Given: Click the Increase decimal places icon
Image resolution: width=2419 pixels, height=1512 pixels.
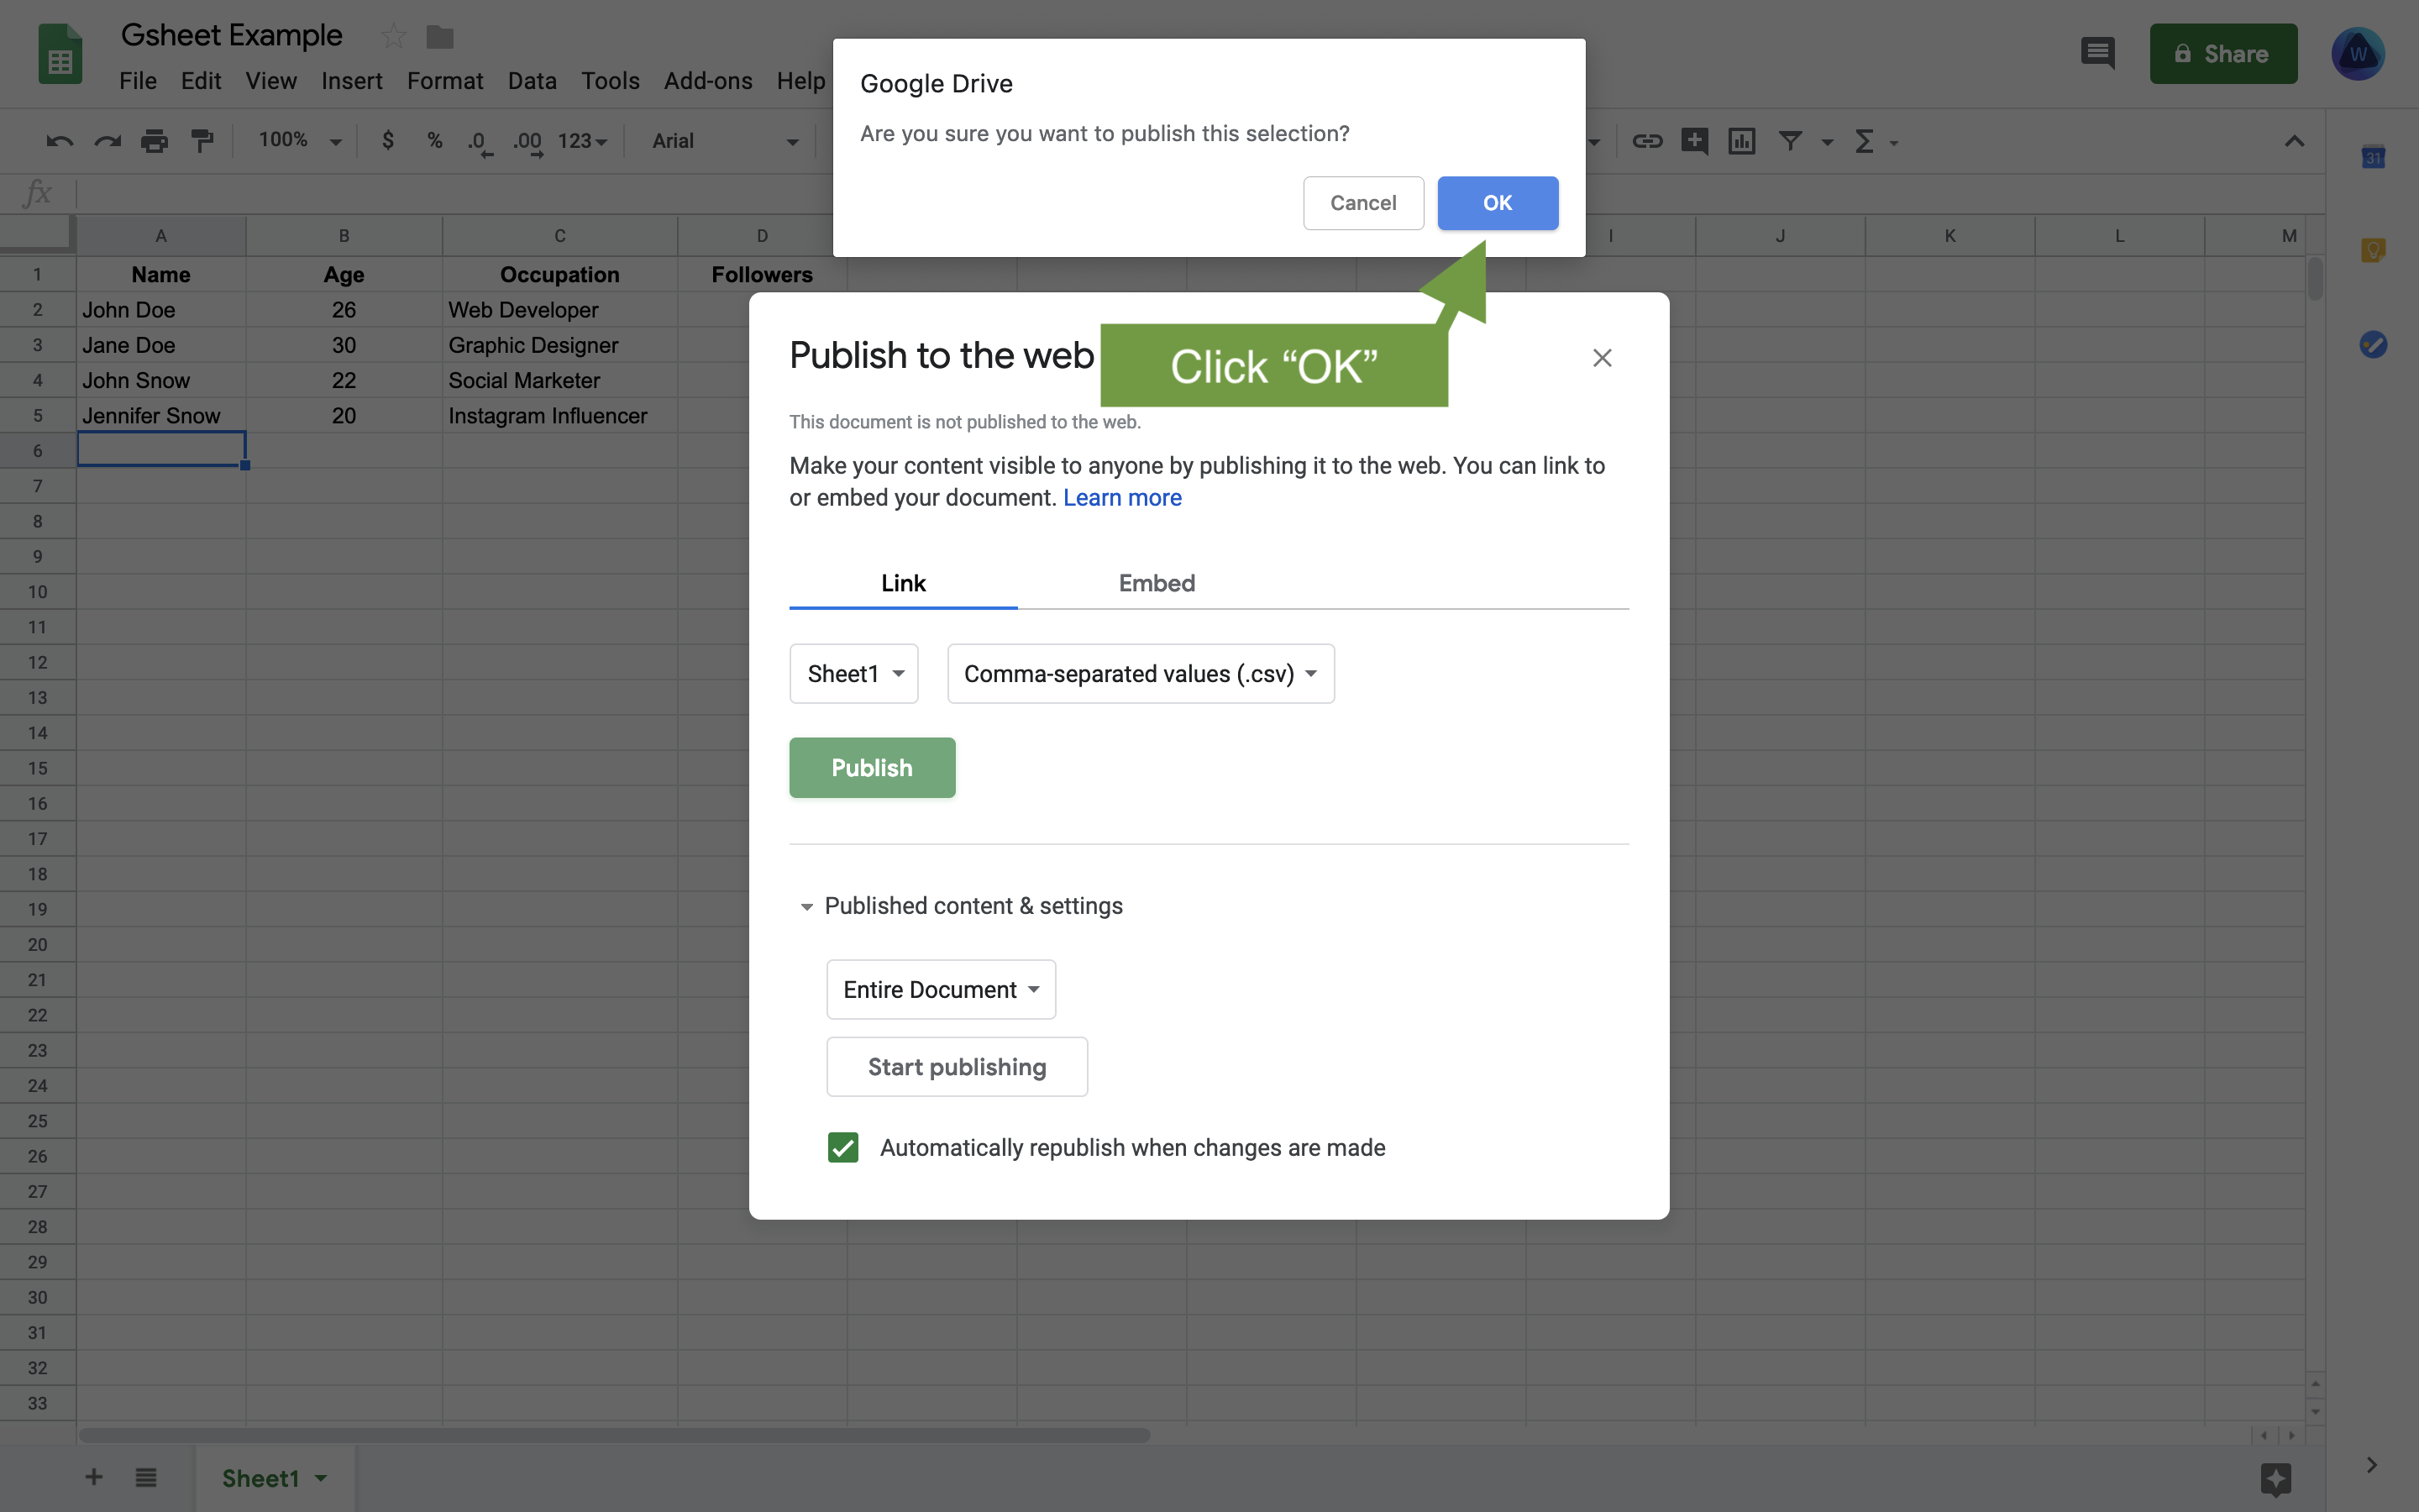Looking at the screenshot, I should pyautogui.click(x=527, y=143).
